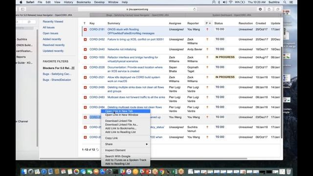Click the bug type icon for CORD-2452
The width and height of the screenshot is (313, 176).
tap(85, 40)
